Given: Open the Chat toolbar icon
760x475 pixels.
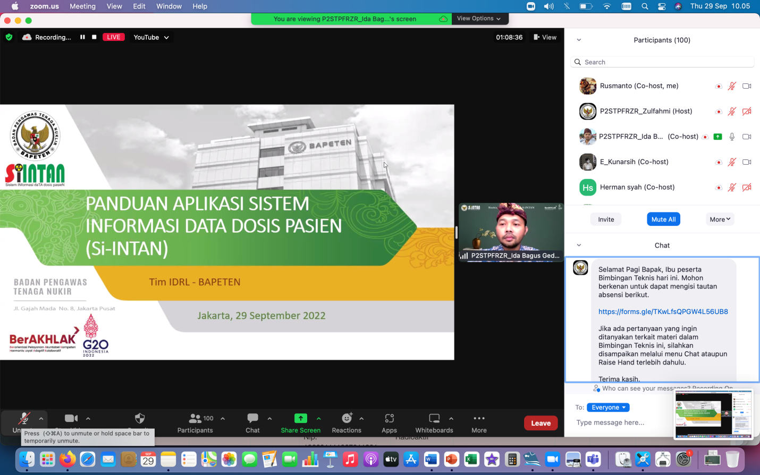Looking at the screenshot, I should coord(252,423).
